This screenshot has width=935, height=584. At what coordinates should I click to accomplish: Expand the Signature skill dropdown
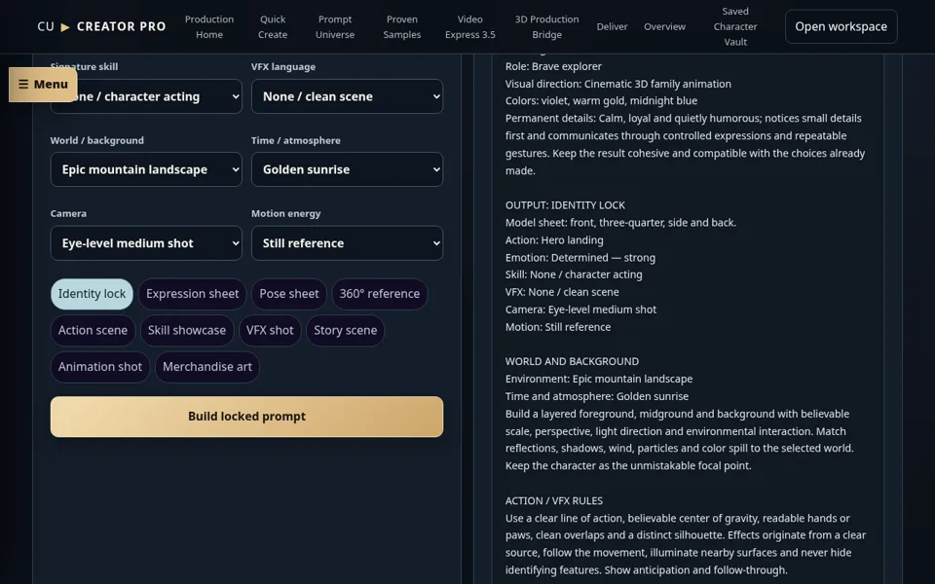pos(146,96)
